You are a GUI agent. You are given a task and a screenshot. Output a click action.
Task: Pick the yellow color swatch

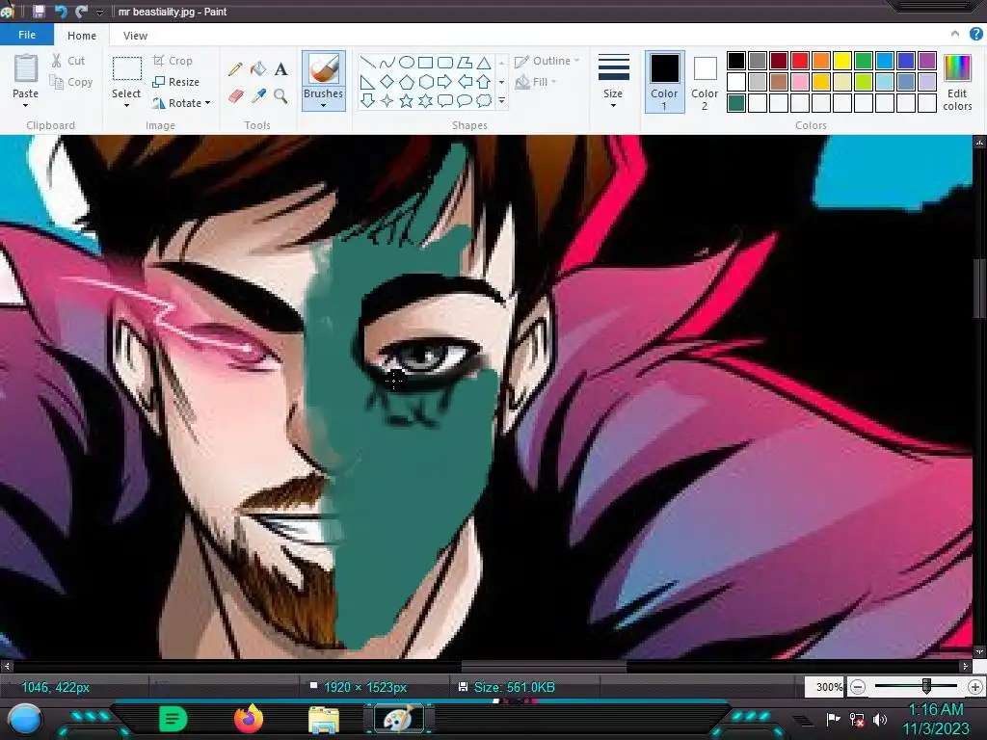pos(842,61)
